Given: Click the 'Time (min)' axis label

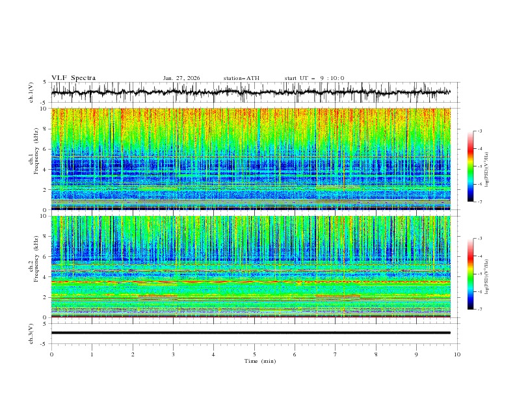Looking at the screenshot, I should click(260, 361).
